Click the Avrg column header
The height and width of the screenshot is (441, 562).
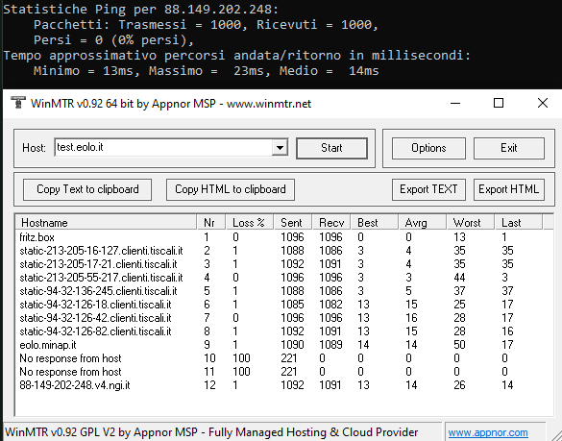(423, 223)
